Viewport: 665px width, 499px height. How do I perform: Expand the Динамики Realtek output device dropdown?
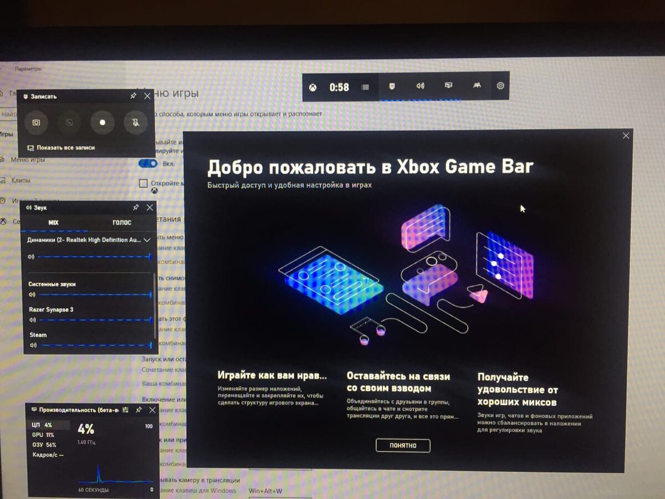[147, 240]
